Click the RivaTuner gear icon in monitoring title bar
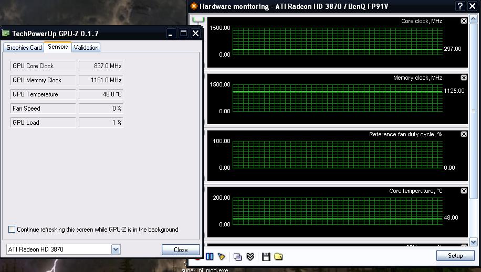This screenshot has height=272, width=481. pyautogui.click(x=194, y=6)
